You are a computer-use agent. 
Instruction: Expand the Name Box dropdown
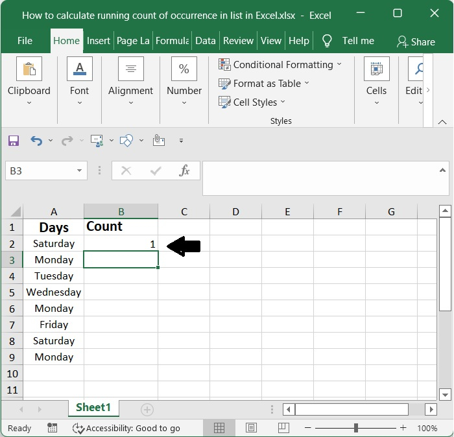79,171
